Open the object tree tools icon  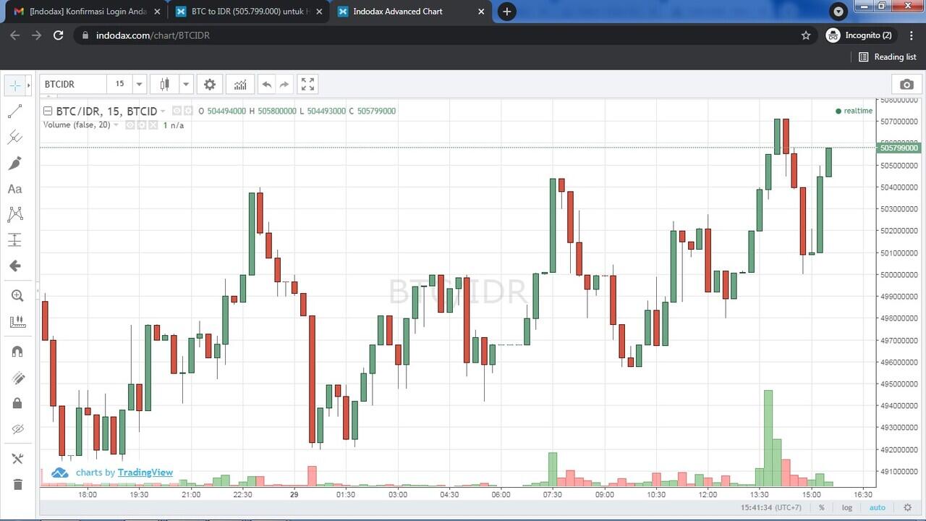click(17, 459)
